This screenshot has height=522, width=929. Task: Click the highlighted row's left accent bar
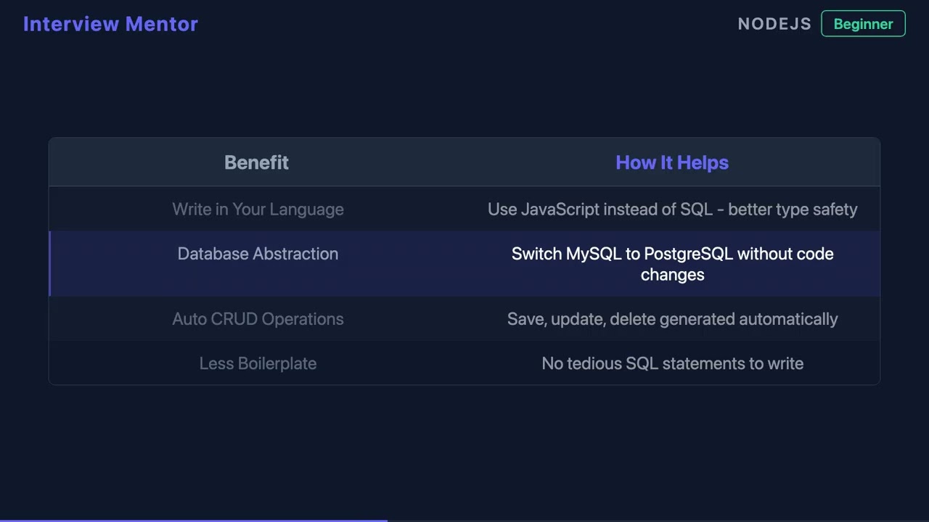[50, 264]
